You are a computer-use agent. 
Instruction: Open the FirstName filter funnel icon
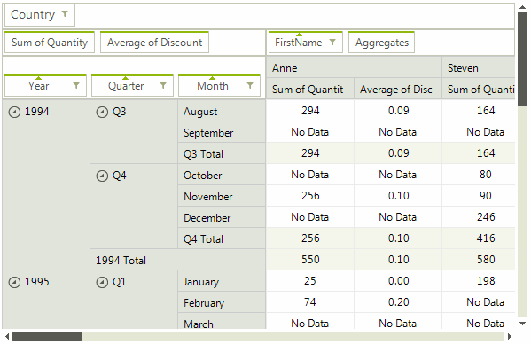click(332, 42)
